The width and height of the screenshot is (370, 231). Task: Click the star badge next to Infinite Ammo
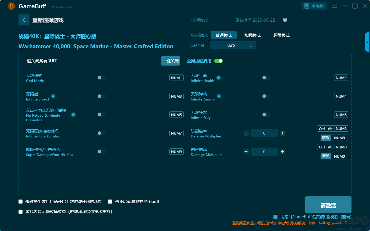[219, 96]
